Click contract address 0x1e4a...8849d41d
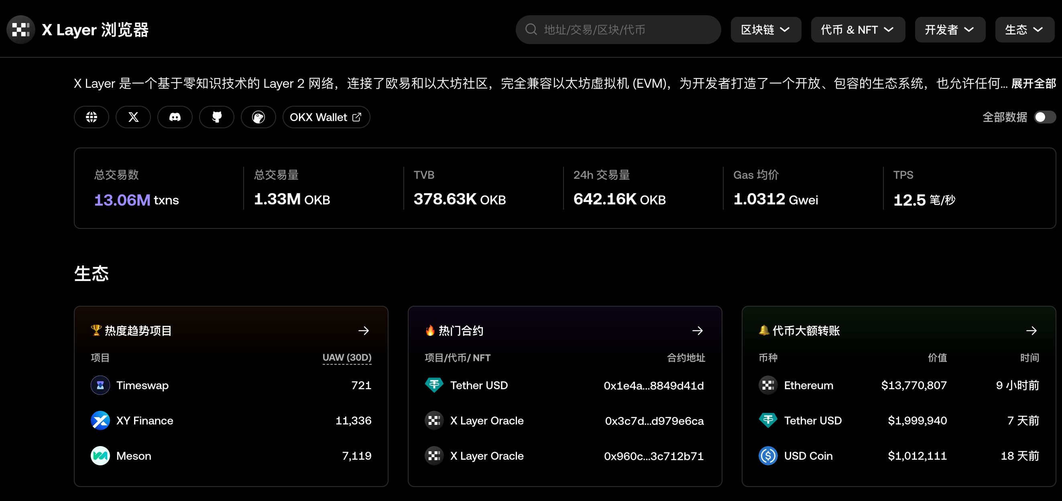Viewport: 1062px width, 501px height. (654, 386)
